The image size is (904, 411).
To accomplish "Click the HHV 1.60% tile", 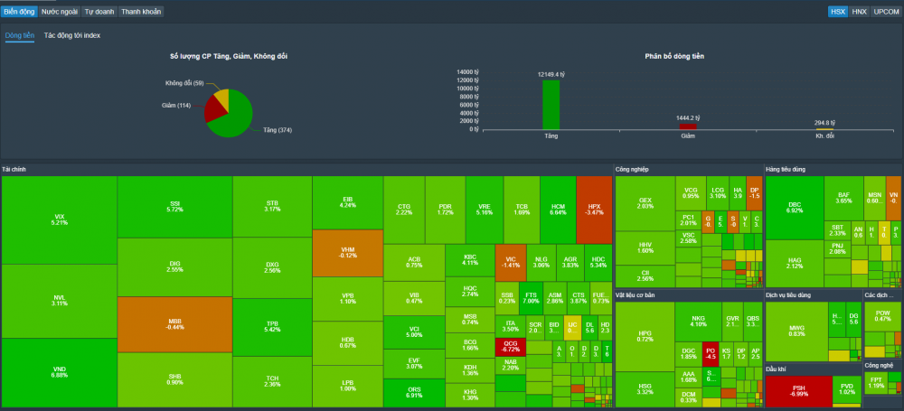I will pos(645,248).
